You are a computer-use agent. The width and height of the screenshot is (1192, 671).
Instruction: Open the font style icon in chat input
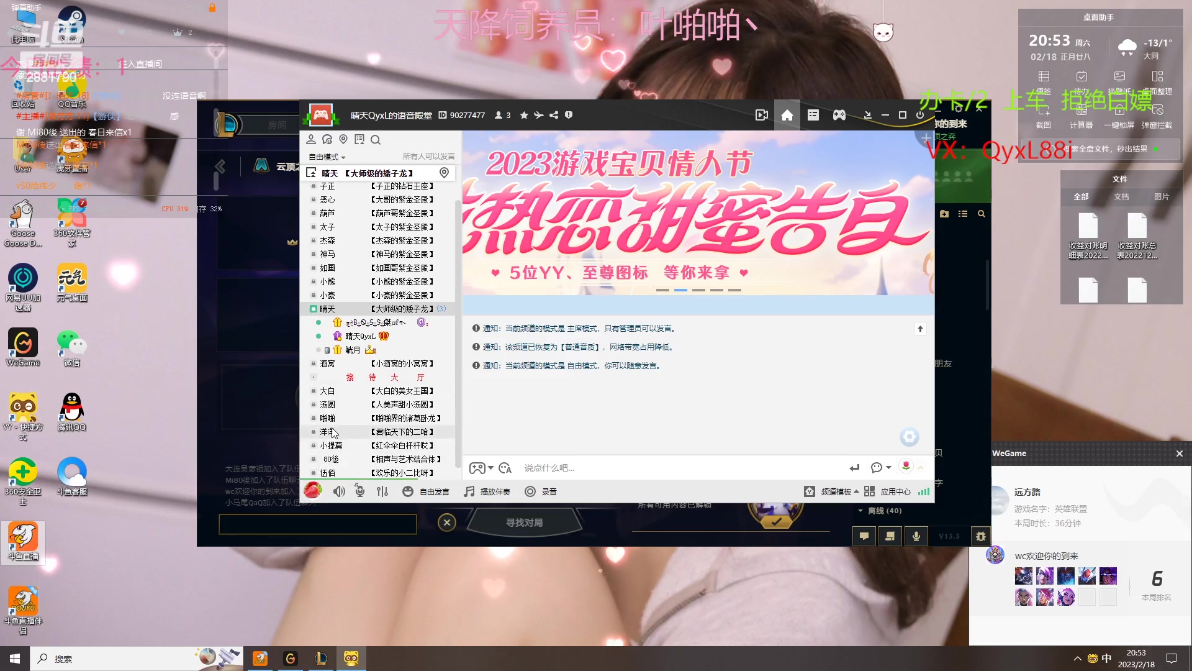click(505, 468)
